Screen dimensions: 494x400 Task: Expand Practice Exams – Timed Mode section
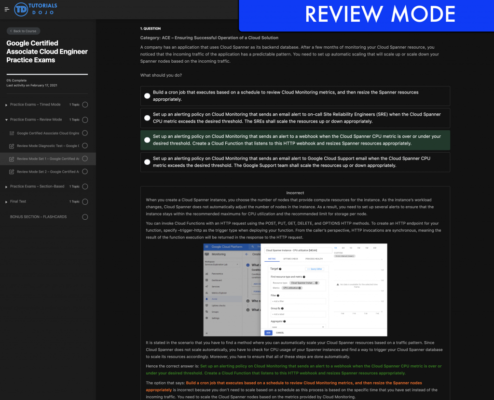tap(7, 105)
